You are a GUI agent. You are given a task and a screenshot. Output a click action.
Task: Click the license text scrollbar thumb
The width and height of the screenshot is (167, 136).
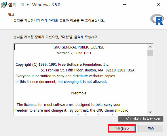pyautogui.click(x=150, y=53)
